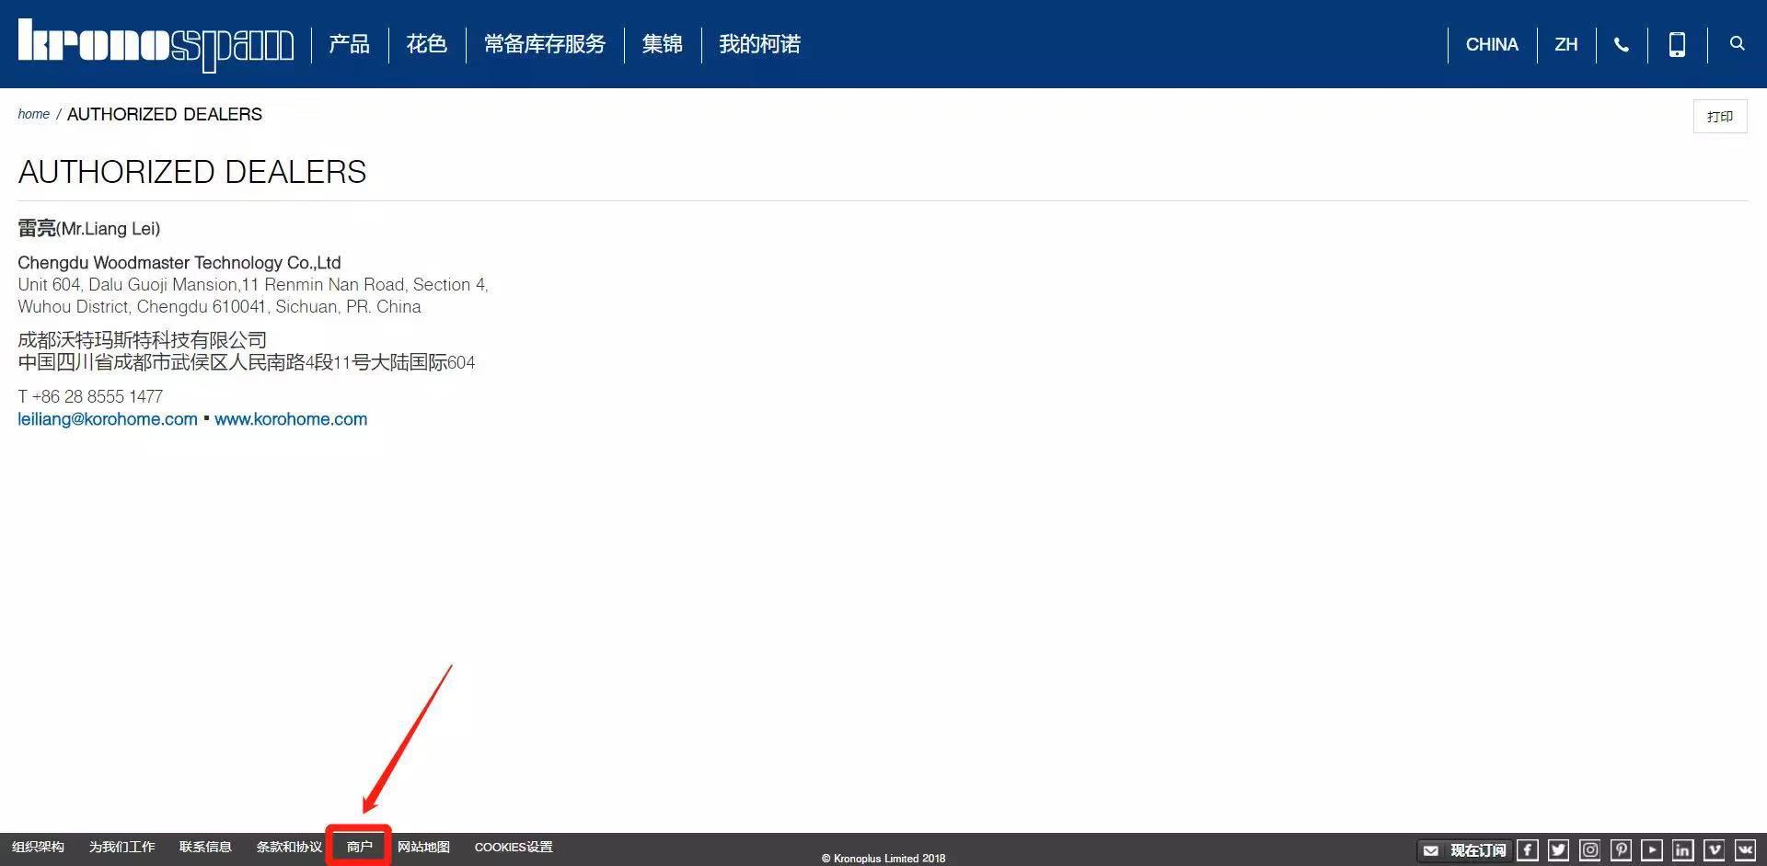Open 组织架构 footer link

click(38, 847)
